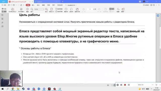Image resolution: width=161 pixels, height=91 pixels.
Task: Click the PDF to image tool
Action: pyautogui.click(x=21, y=10)
